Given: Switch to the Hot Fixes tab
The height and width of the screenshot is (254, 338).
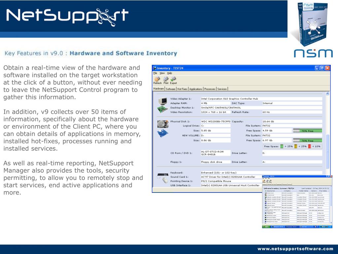Looking at the screenshot, I should point(182,89).
